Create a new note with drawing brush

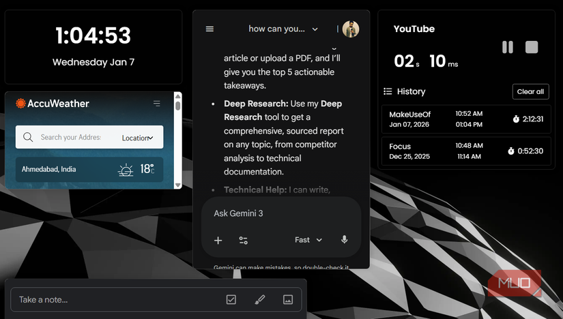(x=260, y=300)
